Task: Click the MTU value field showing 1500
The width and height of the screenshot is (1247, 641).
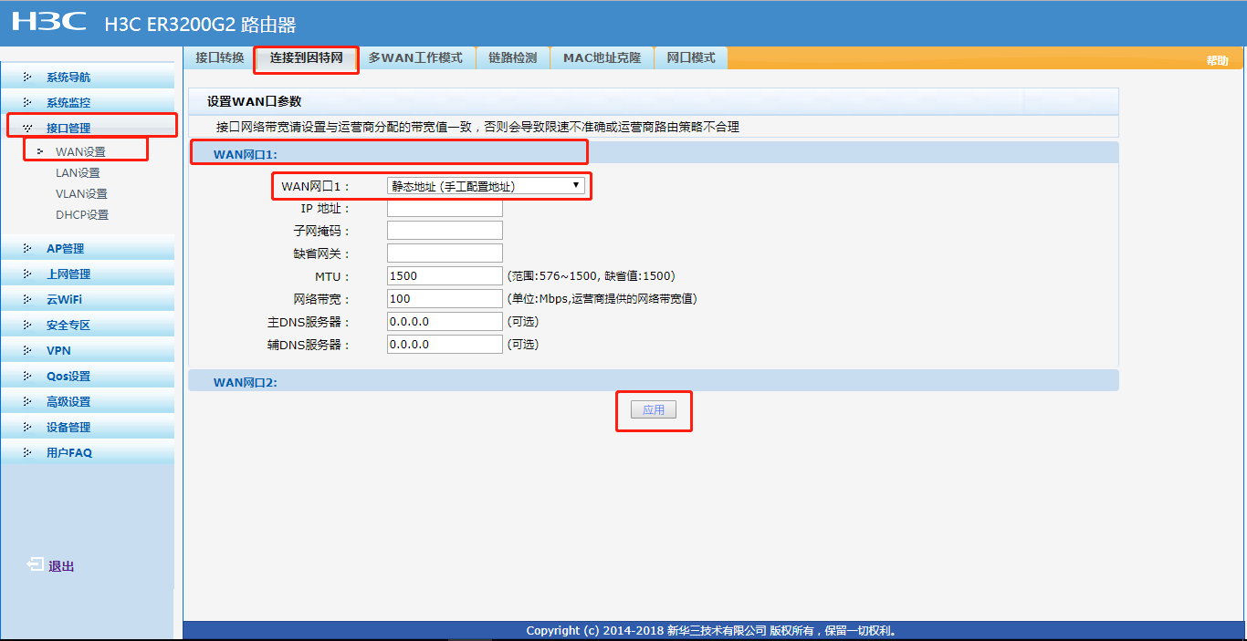Action: tap(445, 275)
